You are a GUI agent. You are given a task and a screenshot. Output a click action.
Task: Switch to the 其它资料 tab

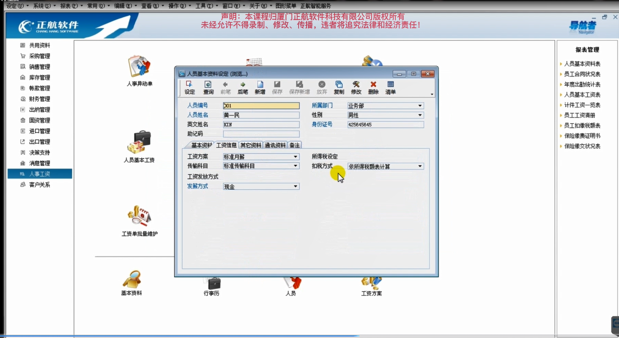coord(251,145)
